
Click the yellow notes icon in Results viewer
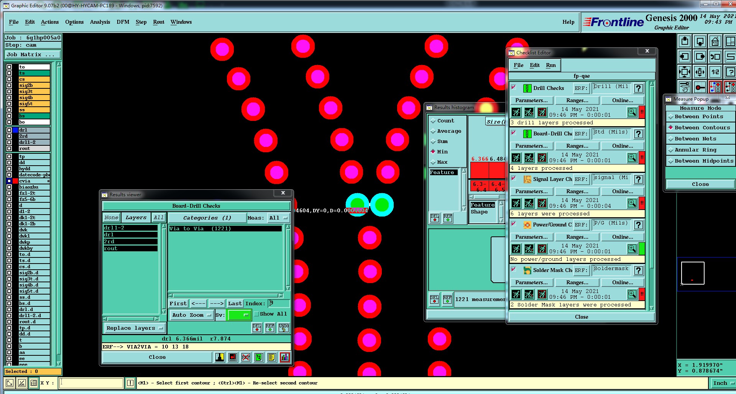click(272, 357)
